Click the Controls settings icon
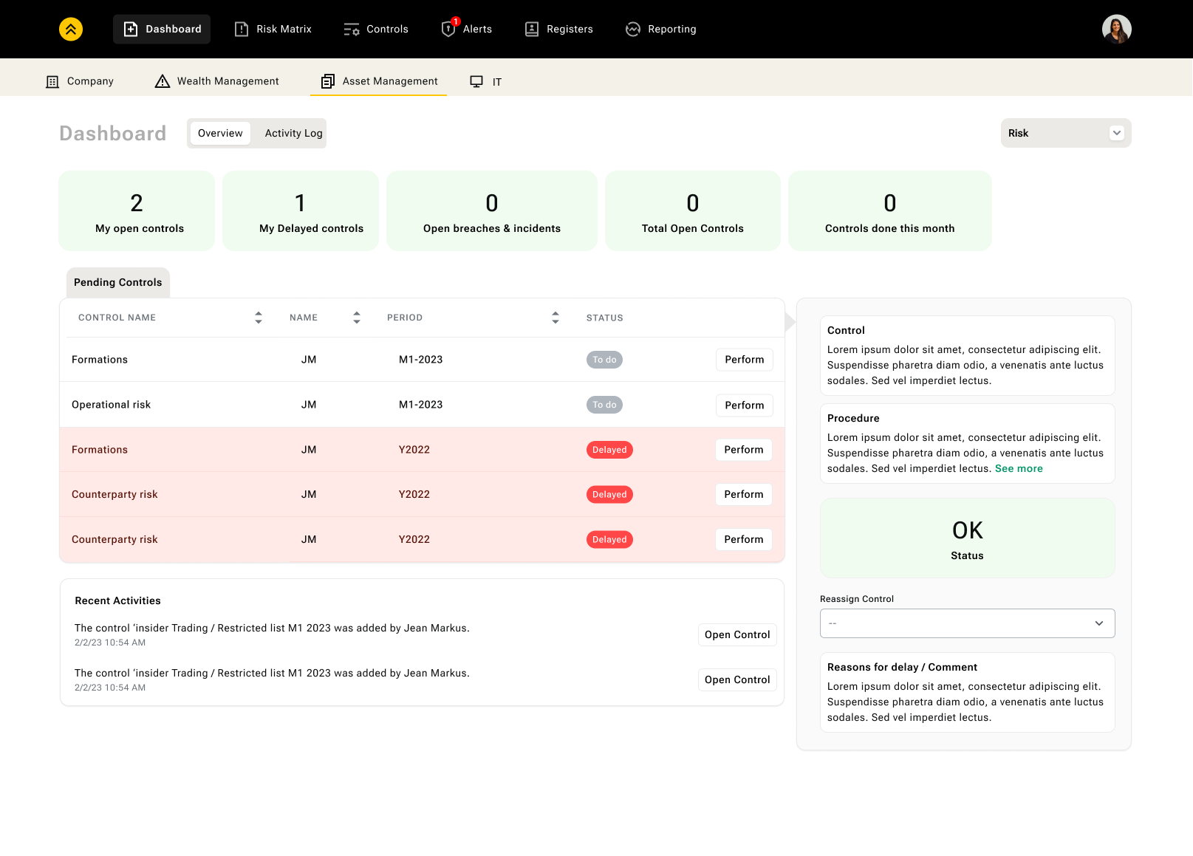Screen dimensions: 1193x856 [x=351, y=30]
